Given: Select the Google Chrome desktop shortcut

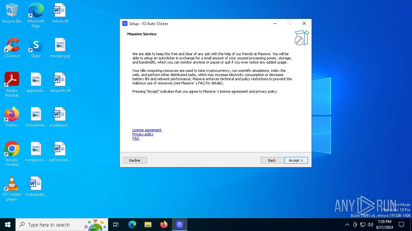Looking at the screenshot, I should pos(12,154).
